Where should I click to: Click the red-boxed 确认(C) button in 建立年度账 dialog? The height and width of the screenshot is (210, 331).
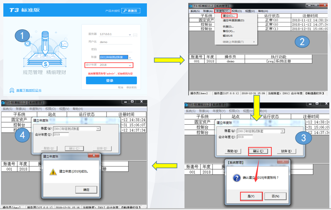(x=258, y=151)
